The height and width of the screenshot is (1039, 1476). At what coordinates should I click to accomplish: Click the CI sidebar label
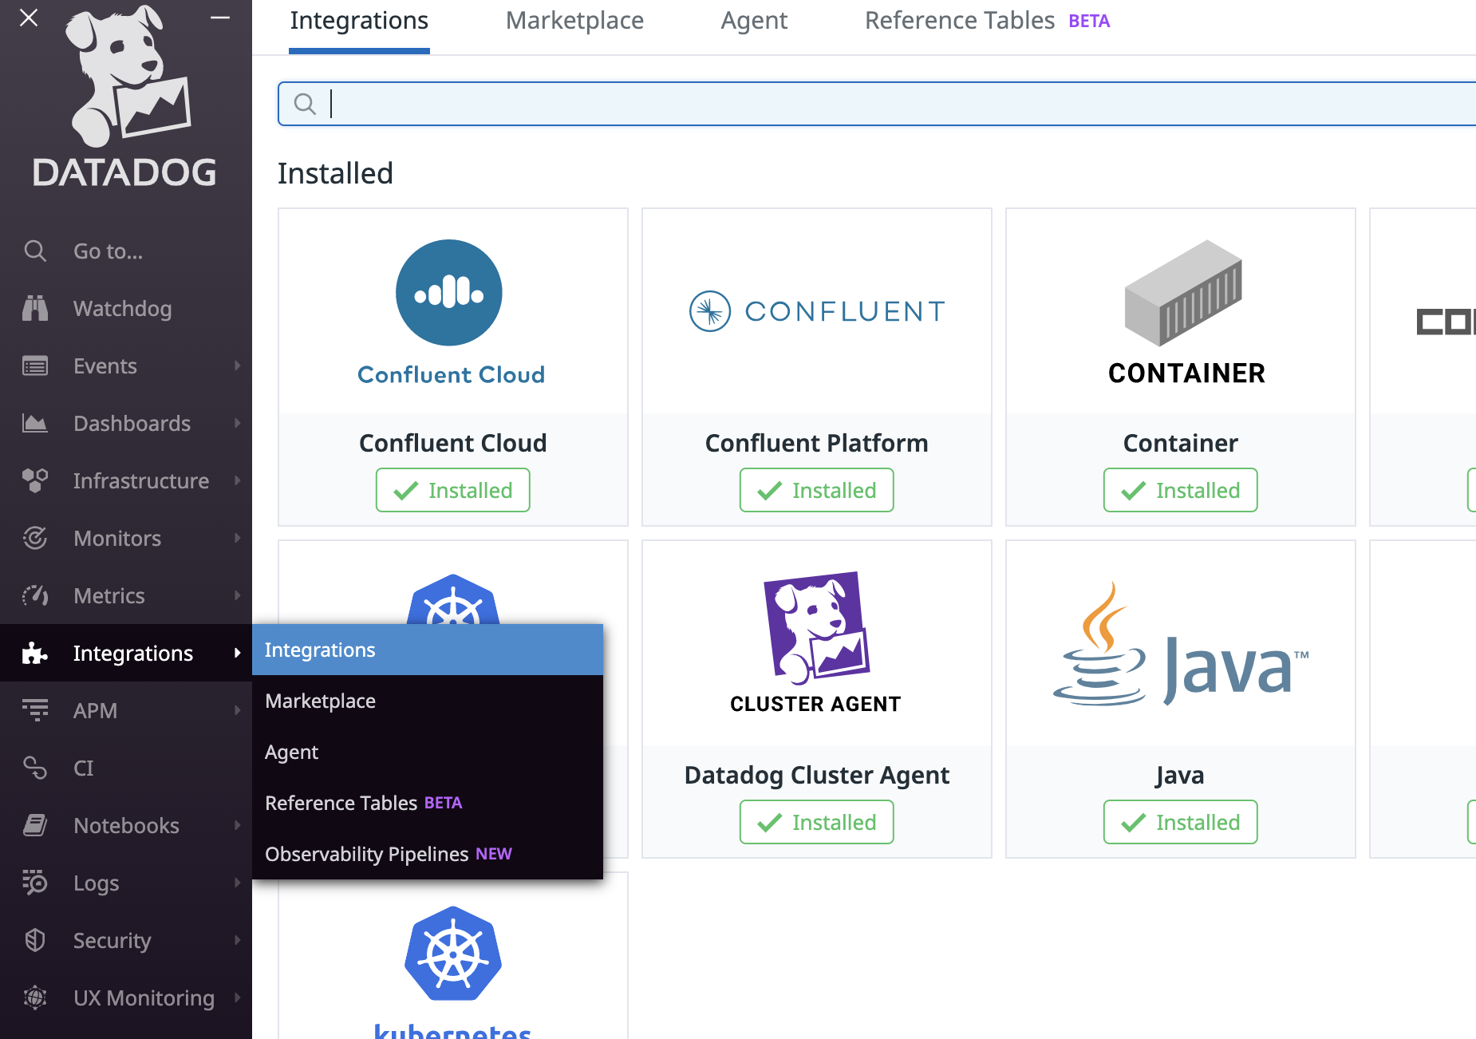click(x=83, y=768)
